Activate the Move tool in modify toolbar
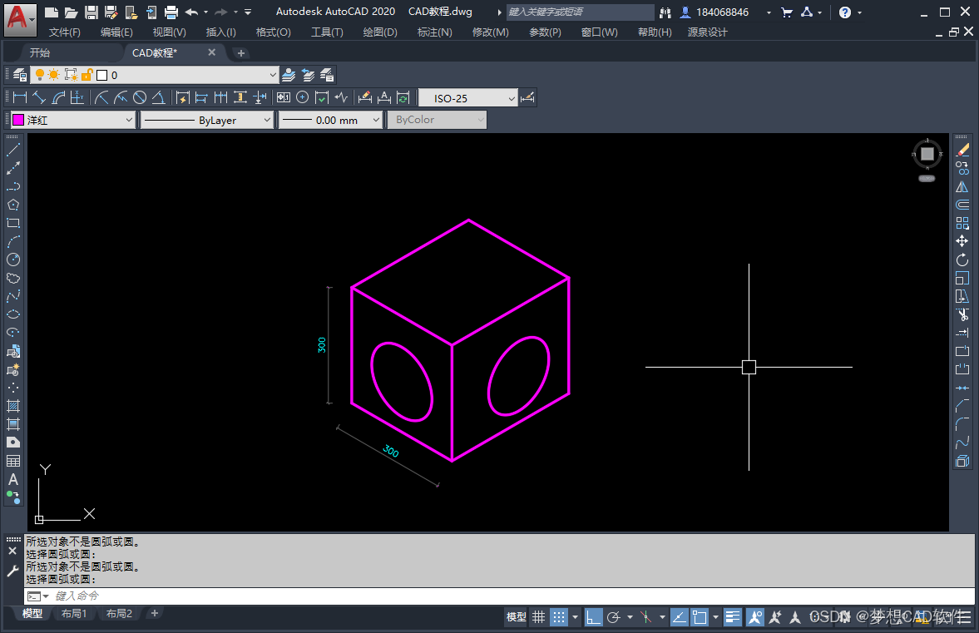Screen dimensions: 979x633 pos(962,241)
